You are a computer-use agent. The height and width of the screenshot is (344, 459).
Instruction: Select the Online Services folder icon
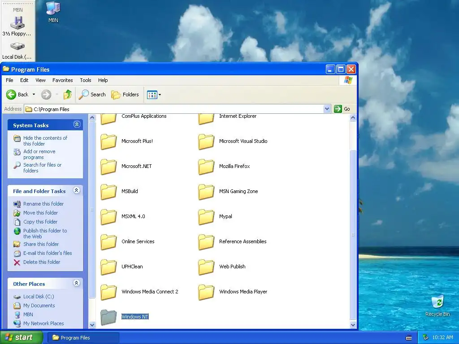point(108,242)
